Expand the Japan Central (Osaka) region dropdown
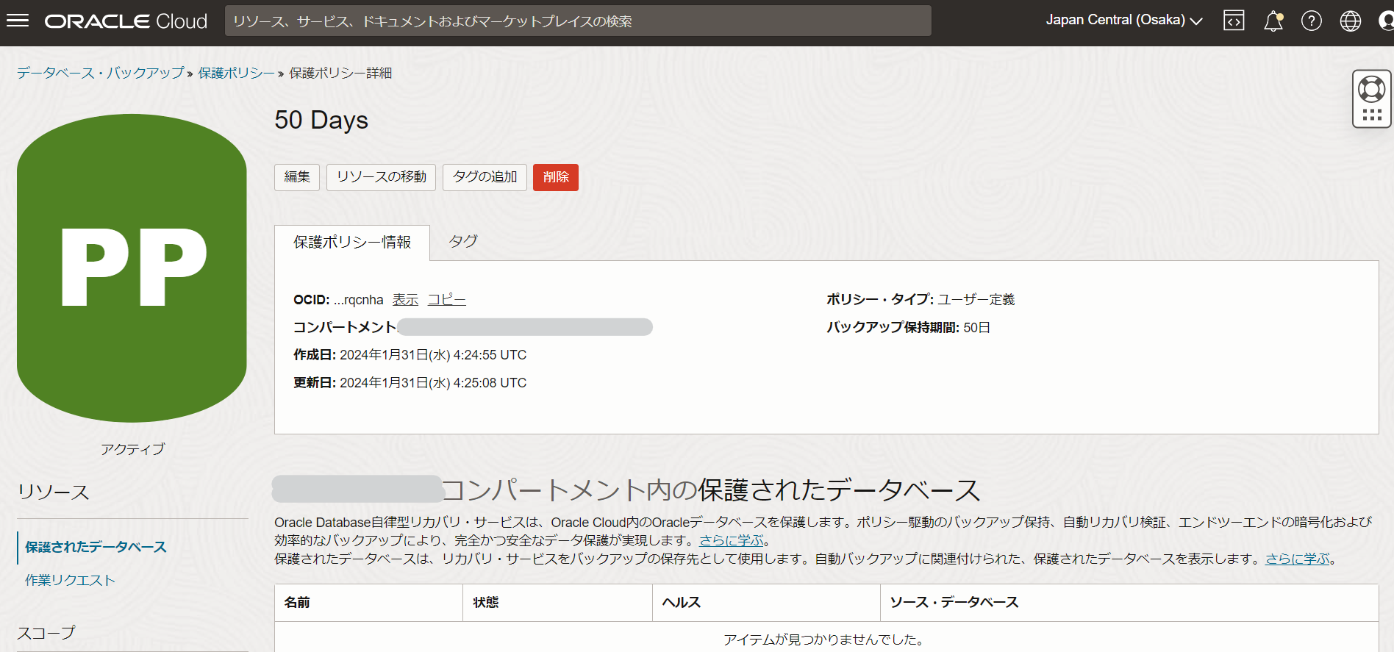The height and width of the screenshot is (652, 1394). 1123,21
